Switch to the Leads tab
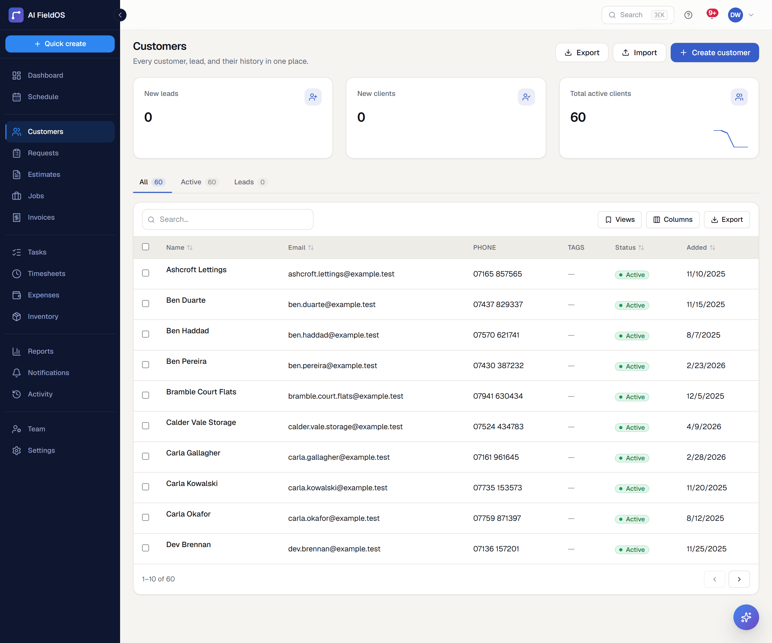Image resolution: width=772 pixels, height=643 pixels. click(251, 182)
